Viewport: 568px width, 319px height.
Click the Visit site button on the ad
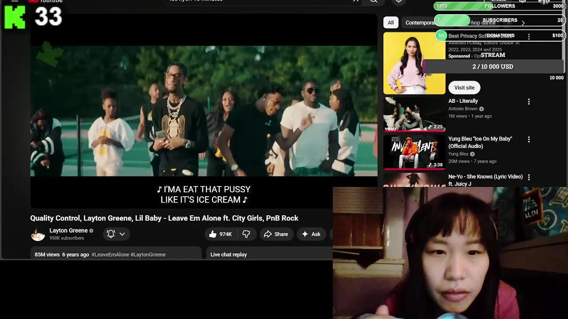[x=464, y=88]
